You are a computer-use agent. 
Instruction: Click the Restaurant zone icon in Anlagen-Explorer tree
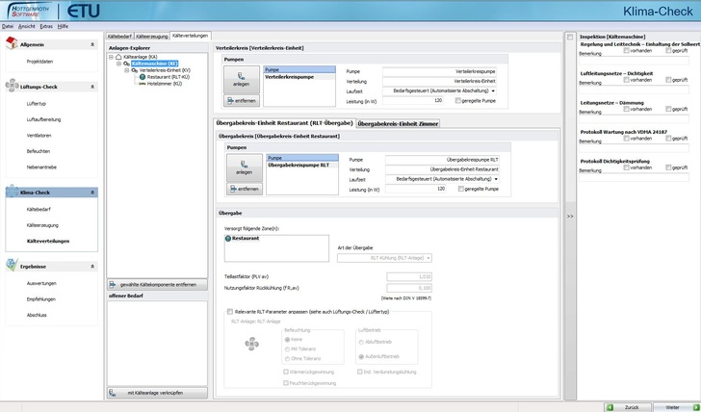click(141, 77)
